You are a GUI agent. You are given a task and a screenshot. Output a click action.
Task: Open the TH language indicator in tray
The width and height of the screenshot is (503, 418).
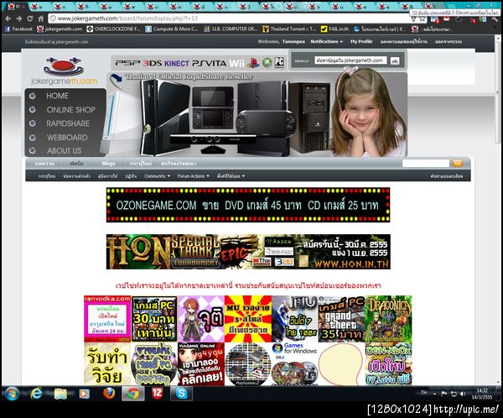coord(423,393)
